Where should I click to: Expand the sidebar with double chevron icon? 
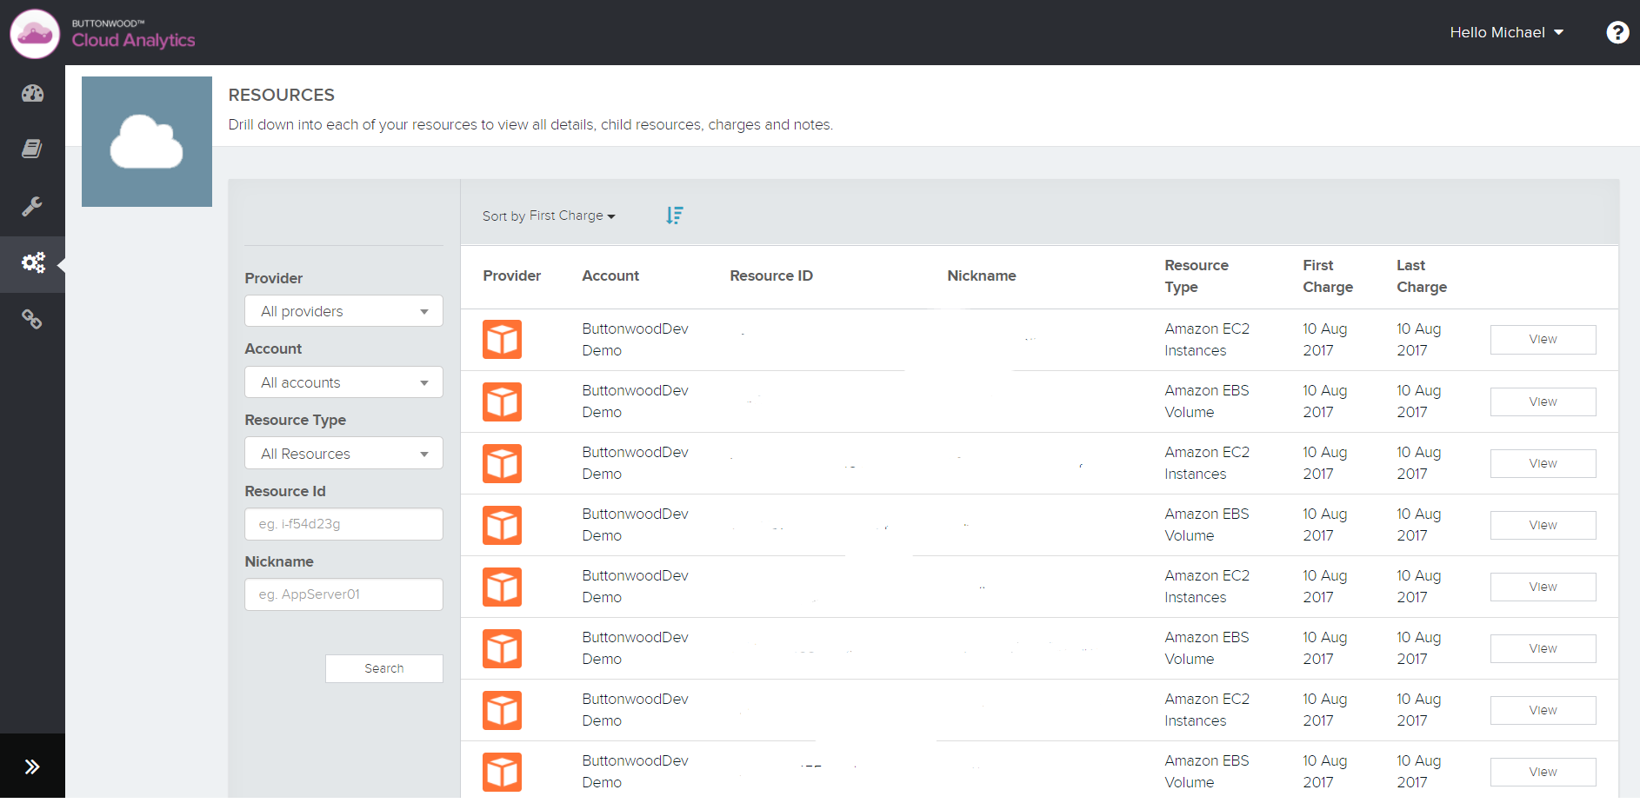coord(32,766)
